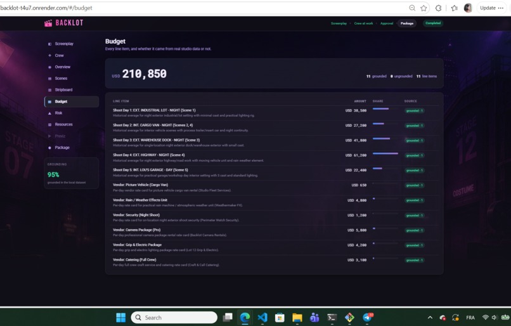The width and height of the screenshot is (511, 326).
Task: Select the Shoot Day 2 INT. CARGO VAN line
Action: tap(274, 127)
